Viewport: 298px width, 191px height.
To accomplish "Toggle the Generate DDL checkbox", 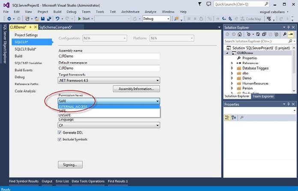I will [60, 133].
